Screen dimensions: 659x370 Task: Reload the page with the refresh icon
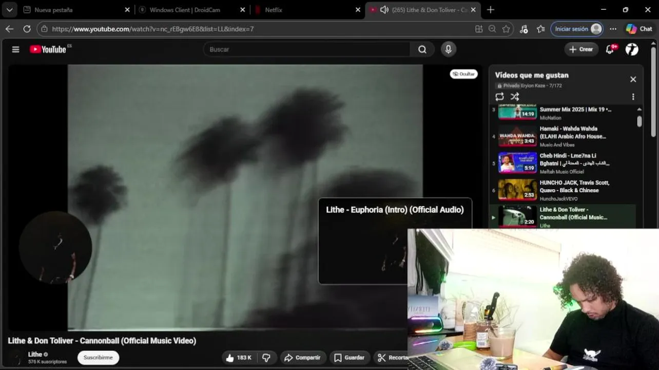click(27, 29)
